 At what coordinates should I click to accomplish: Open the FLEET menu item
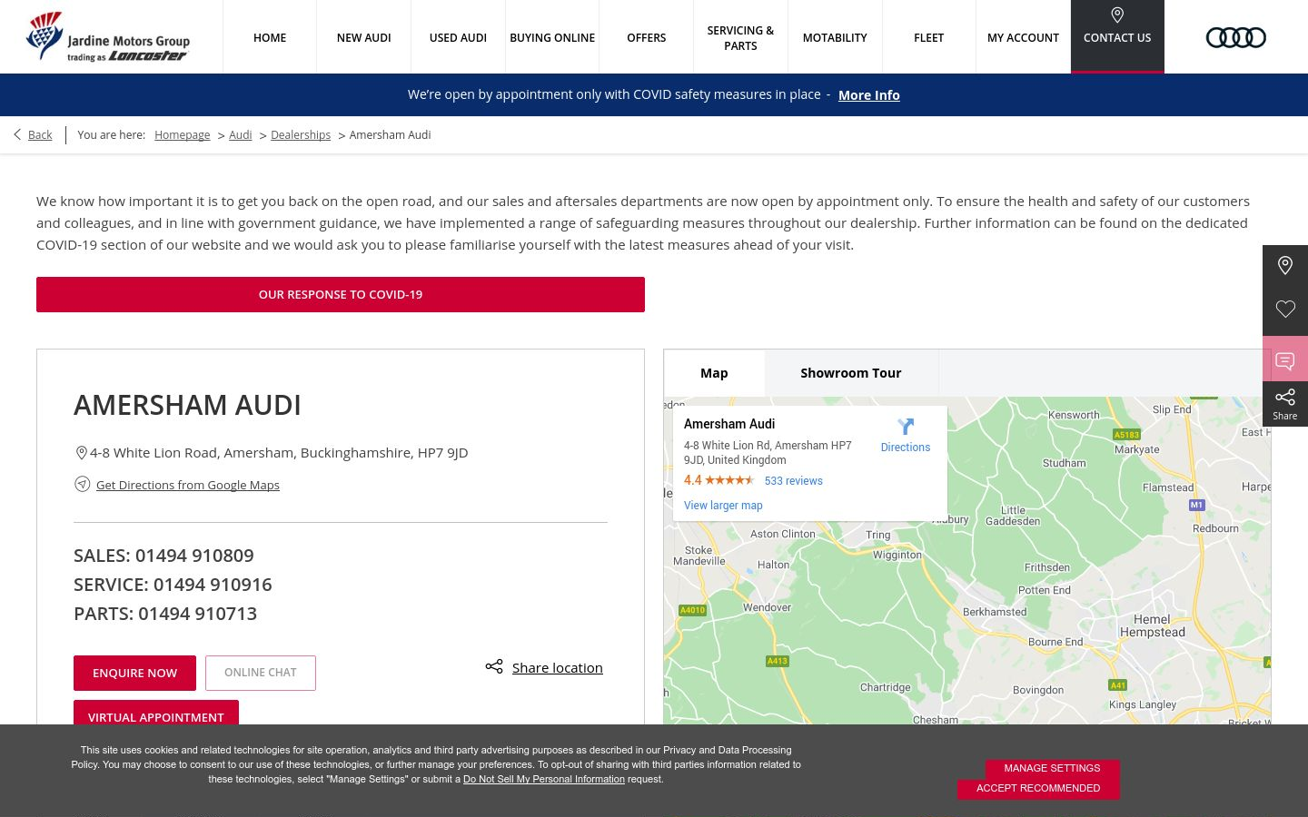929,37
